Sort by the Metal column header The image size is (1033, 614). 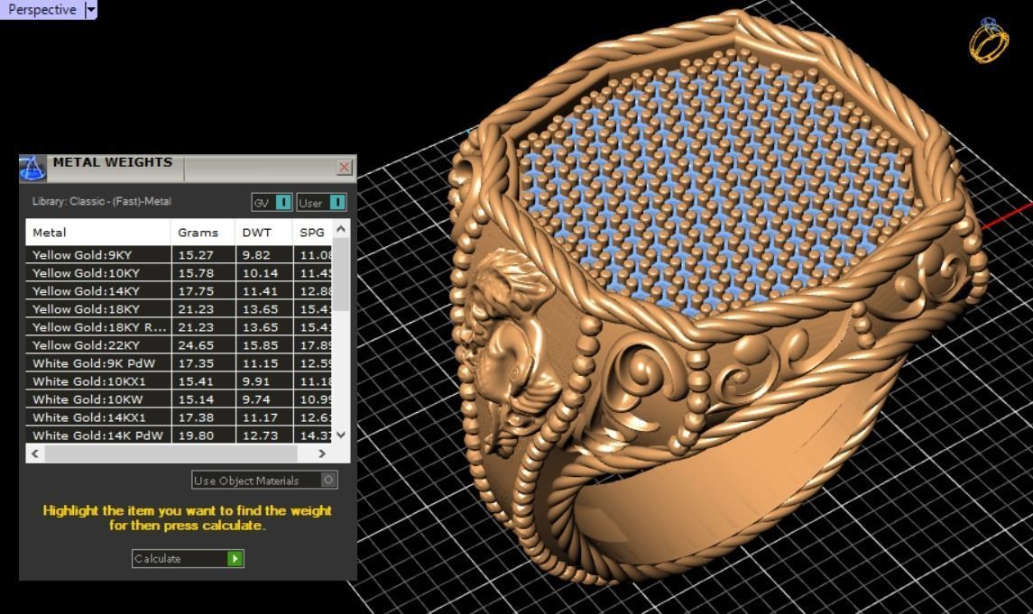98,233
